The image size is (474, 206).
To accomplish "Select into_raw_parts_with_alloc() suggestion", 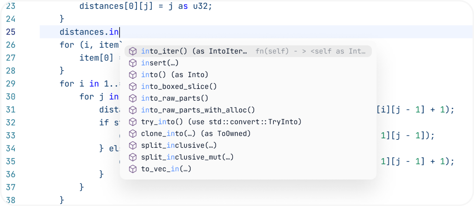I will point(248,110).
